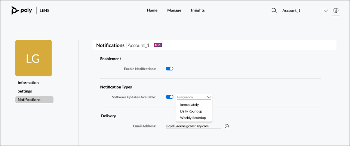This screenshot has height=146, width=350.
Task: Go to the Home tab
Action: 152,10
